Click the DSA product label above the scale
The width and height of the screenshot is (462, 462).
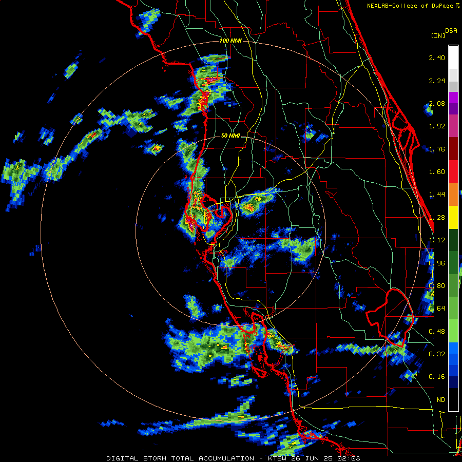tap(451, 31)
